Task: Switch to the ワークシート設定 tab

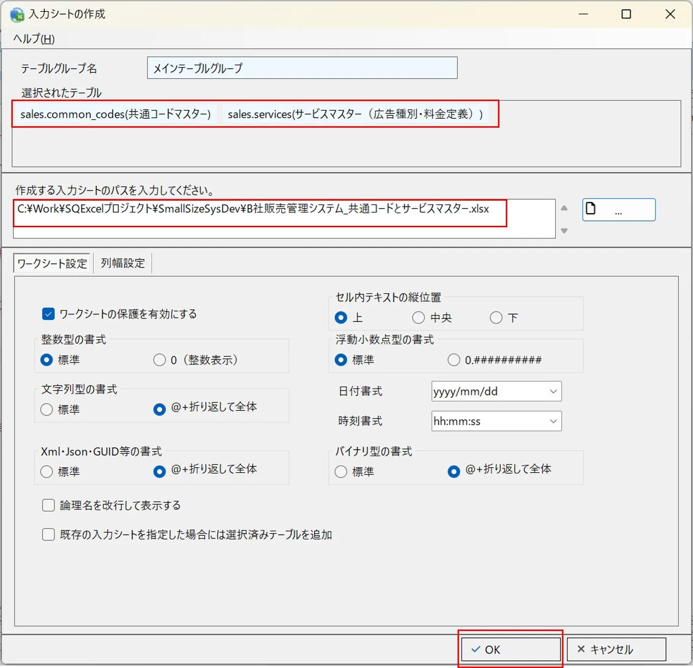Action: pos(52,263)
